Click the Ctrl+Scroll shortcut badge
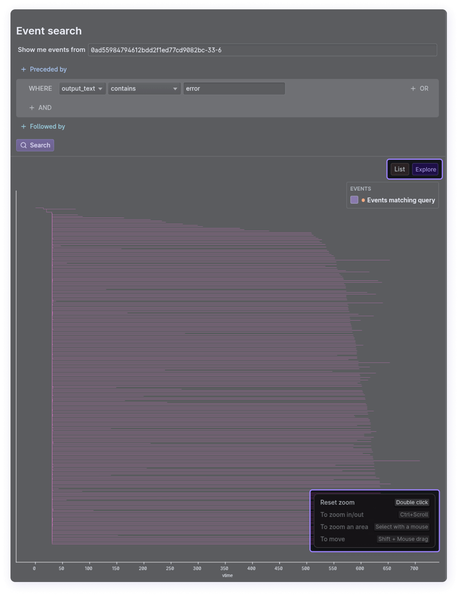The width and height of the screenshot is (460, 596). 414,514
